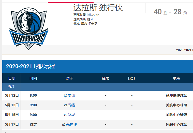Click the 联邦快递球馆 venue
193x133 pixels.
[x=176, y=96]
